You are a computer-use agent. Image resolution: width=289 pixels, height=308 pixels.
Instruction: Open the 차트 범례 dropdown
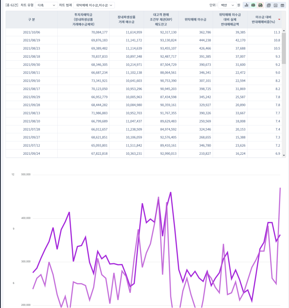(x=94, y=5)
